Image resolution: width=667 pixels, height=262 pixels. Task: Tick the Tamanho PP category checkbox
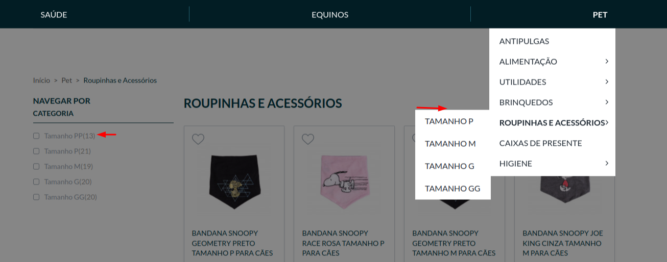[x=36, y=136]
